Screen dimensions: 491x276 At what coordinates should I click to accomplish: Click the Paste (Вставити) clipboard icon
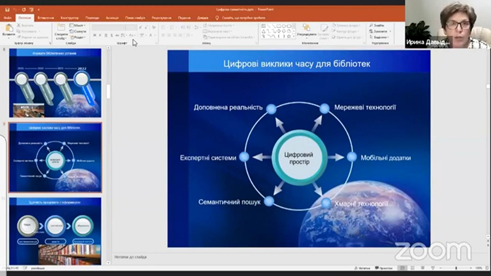coord(9,28)
